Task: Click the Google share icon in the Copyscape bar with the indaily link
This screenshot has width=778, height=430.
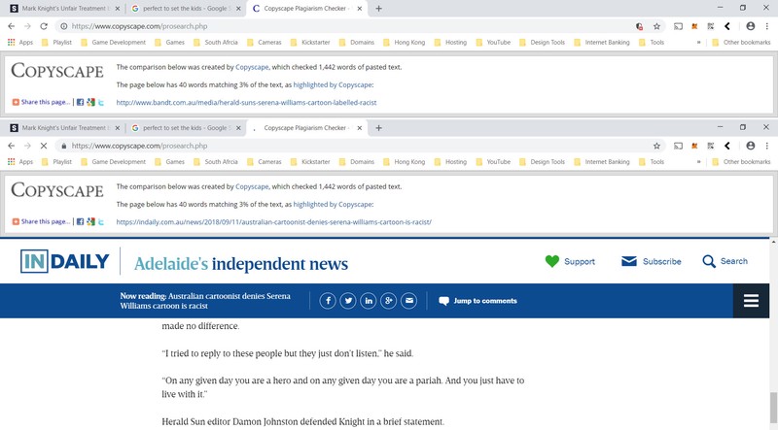Action: coord(90,221)
